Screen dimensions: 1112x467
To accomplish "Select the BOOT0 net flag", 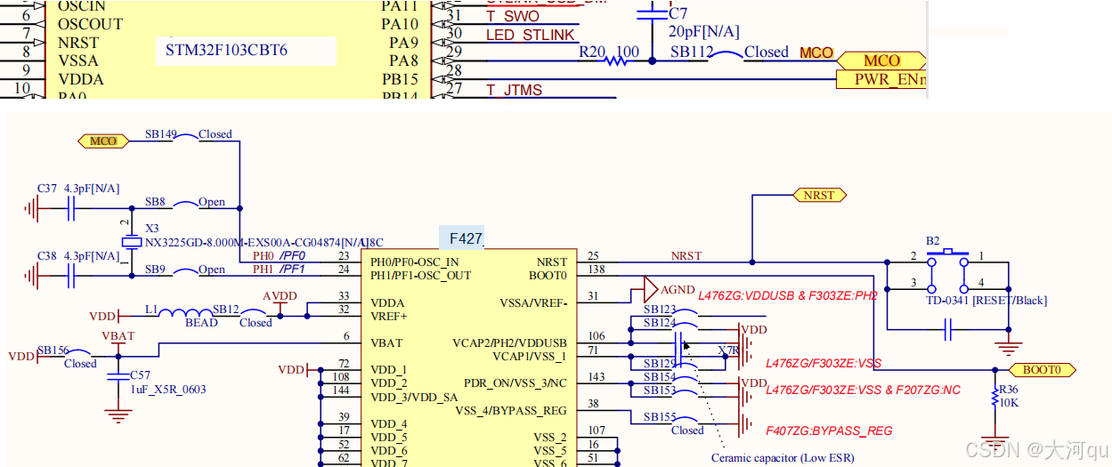I will [x=1041, y=369].
